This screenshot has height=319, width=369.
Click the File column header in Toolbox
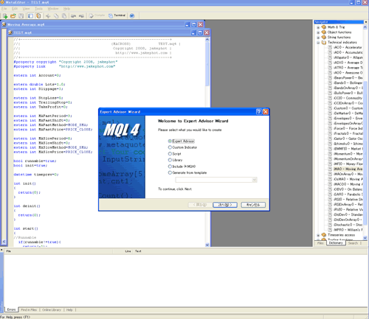(58, 251)
